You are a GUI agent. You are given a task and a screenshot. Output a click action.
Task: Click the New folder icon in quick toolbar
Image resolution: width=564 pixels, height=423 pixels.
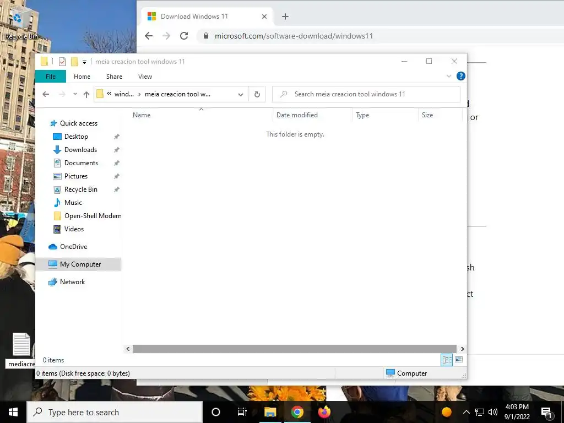(x=74, y=62)
